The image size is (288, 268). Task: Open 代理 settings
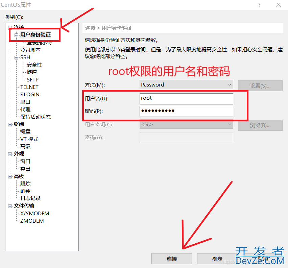pyautogui.click(x=25, y=109)
